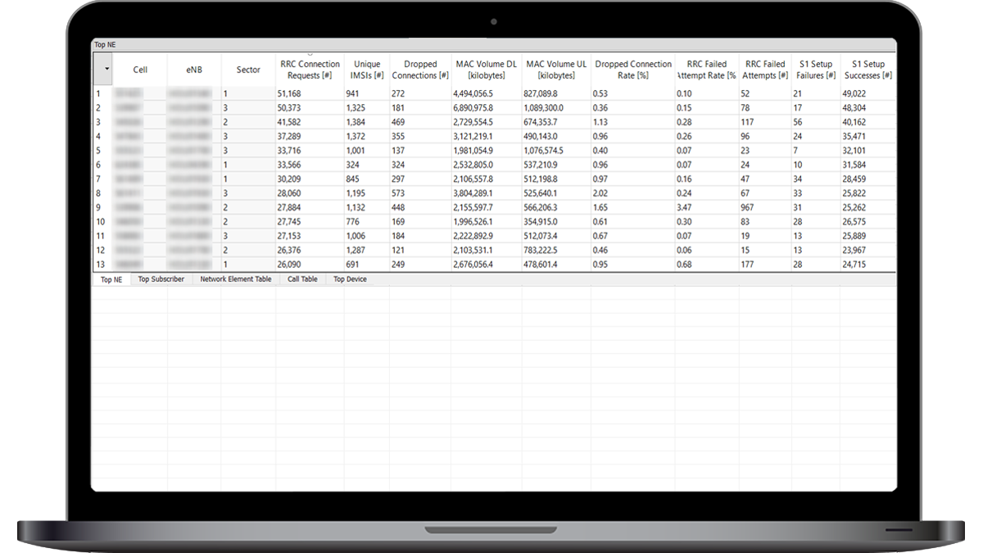Select the Call Table tab
This screenshot has height=553, width=983.
(302, 279)
